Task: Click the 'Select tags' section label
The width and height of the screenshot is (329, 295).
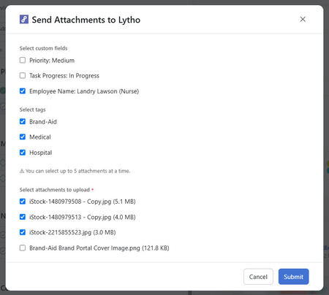Action: point(32,110)
